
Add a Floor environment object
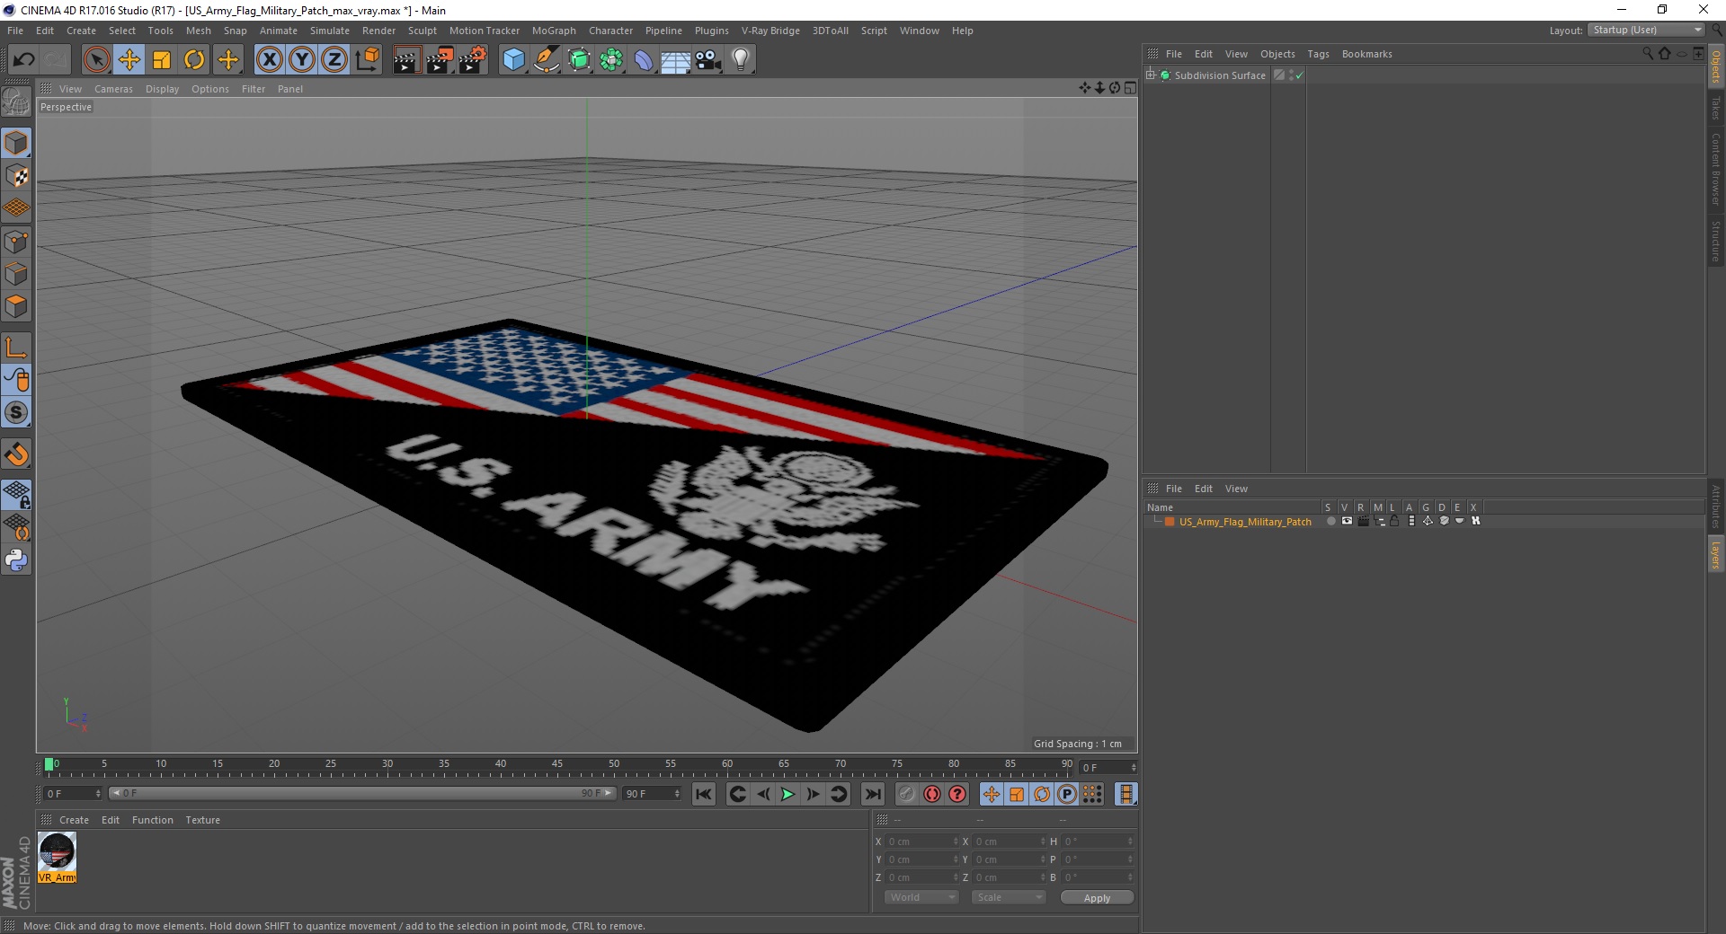(x=676, y=60)
